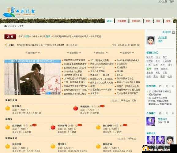Open the orange icon beside 热门事件
This screenshot has width=177, height=153.
(x=98, y=127)
